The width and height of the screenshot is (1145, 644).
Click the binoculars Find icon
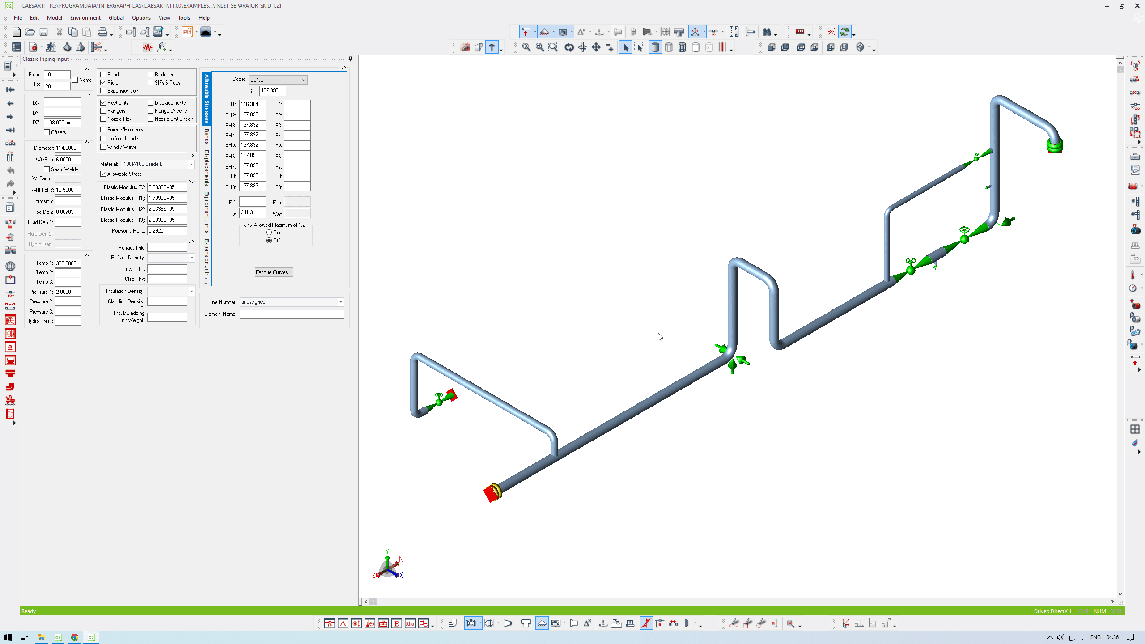[767, 32]
